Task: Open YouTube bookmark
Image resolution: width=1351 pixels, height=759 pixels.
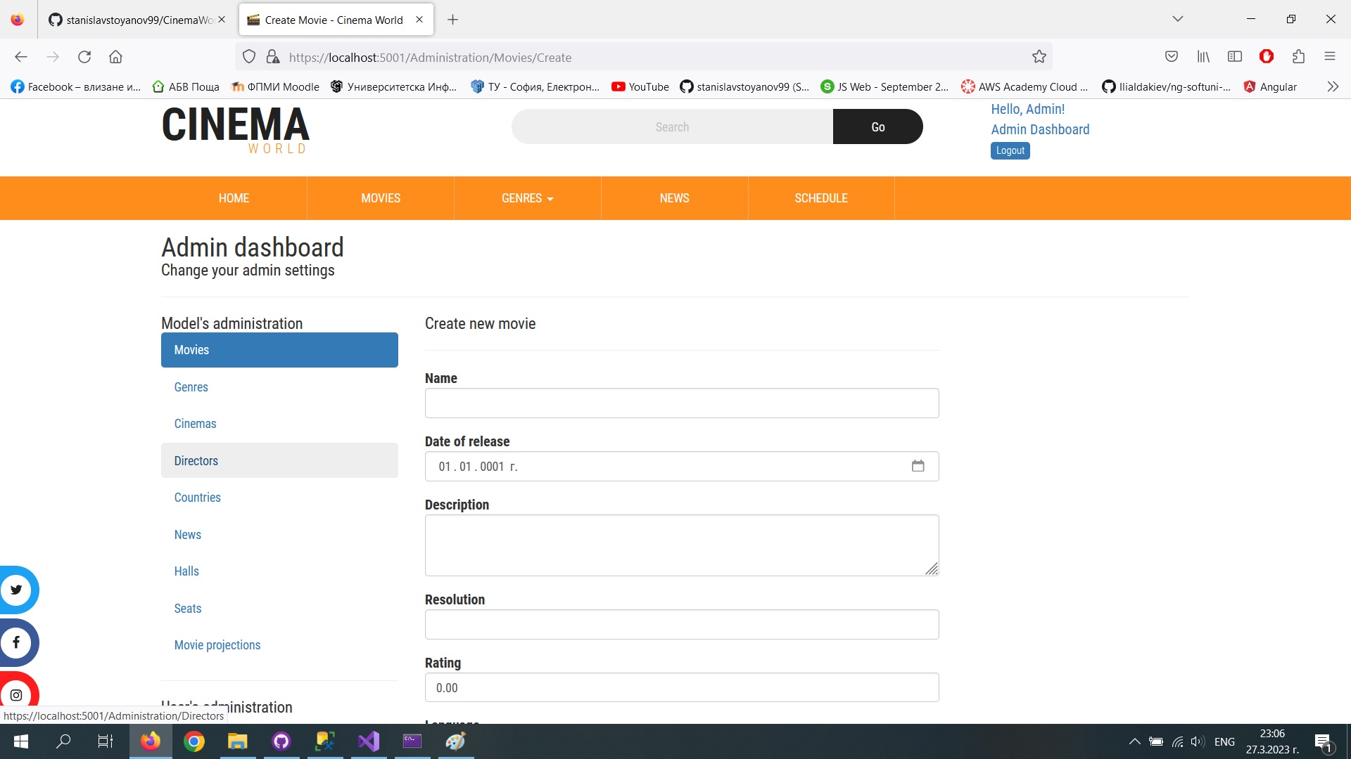Action: click(640, 86)
